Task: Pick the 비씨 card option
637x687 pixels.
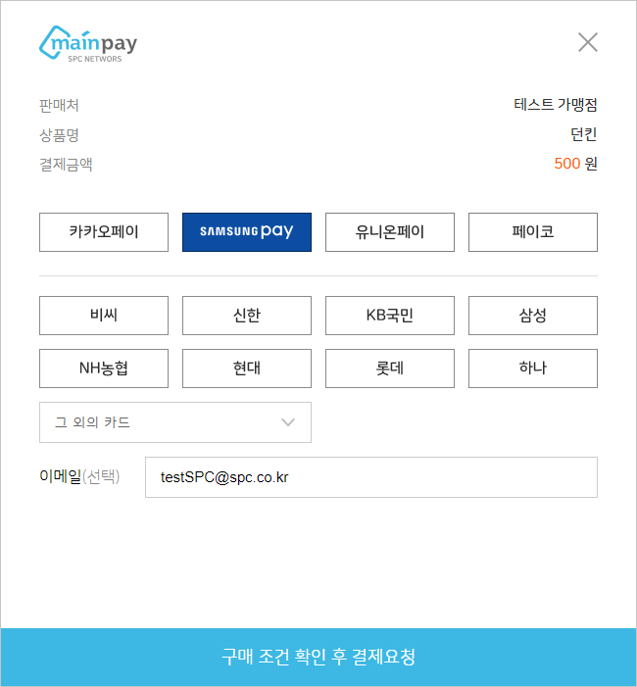Action: 104,316
